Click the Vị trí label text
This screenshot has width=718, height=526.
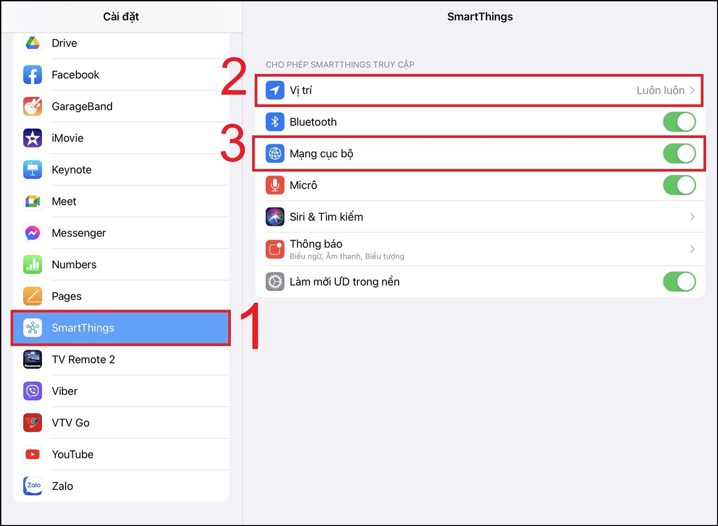(301, 90)
